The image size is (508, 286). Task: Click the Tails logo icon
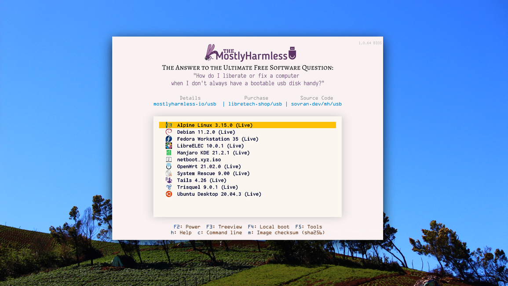click(x=169, y=180)
